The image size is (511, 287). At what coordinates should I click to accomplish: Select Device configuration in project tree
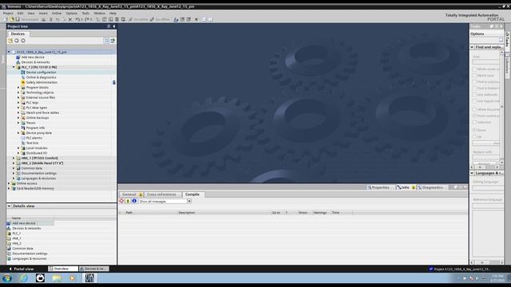coord(41,73)
